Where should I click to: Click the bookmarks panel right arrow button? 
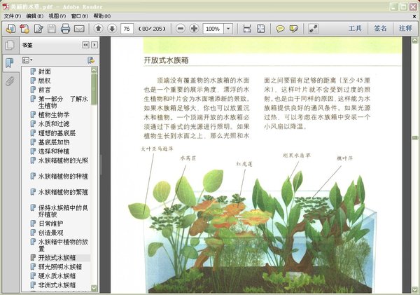(x=94, y=45)
